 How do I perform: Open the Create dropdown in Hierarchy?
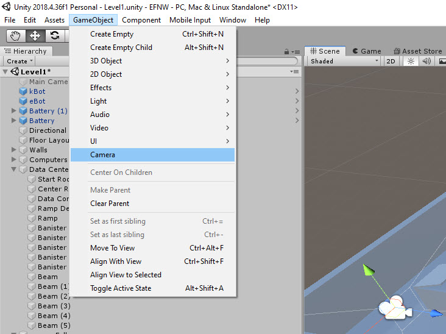(19, 61)
